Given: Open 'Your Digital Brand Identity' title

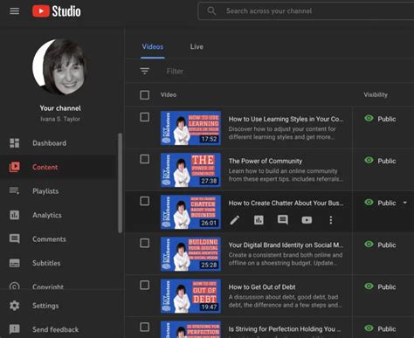Looking at the screenshot, I should pyautogui.click(x=286, y=245).
